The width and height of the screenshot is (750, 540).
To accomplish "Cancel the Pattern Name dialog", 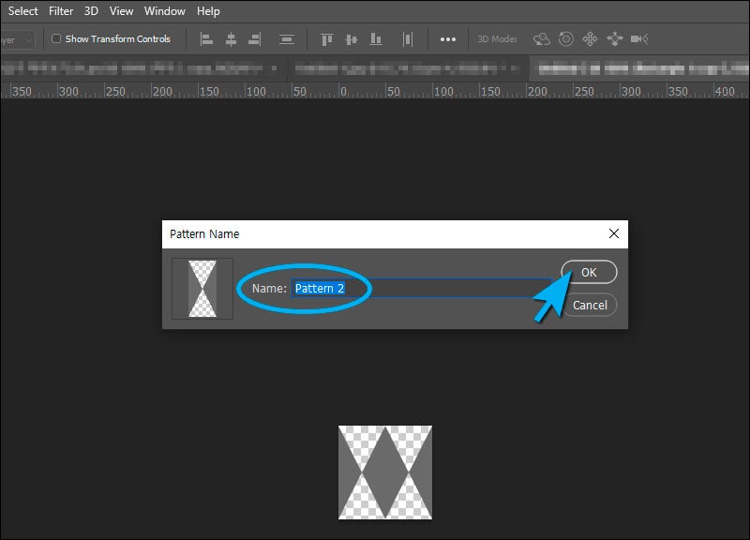I will (x=590, y=305).
